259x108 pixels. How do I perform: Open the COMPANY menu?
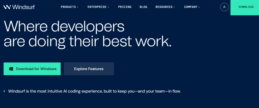(x=191, y=7)
